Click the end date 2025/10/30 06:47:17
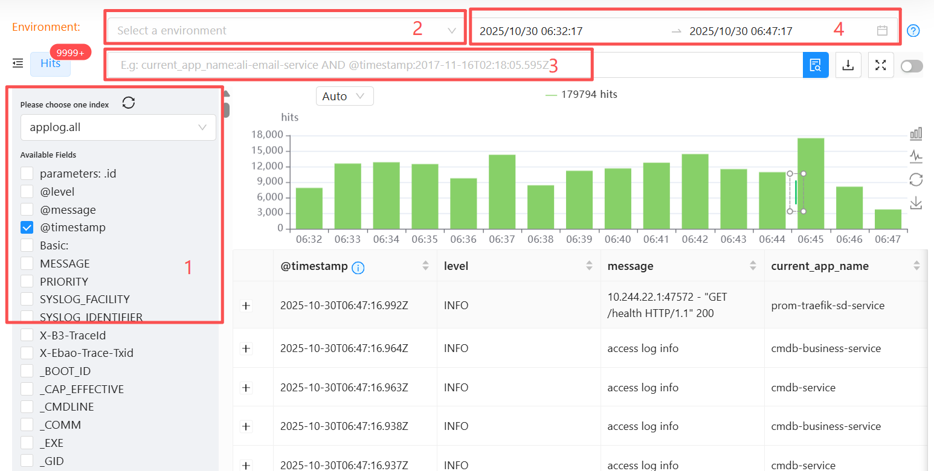Image resolution: width=934 pixels, height=471 pixels. 741,31
